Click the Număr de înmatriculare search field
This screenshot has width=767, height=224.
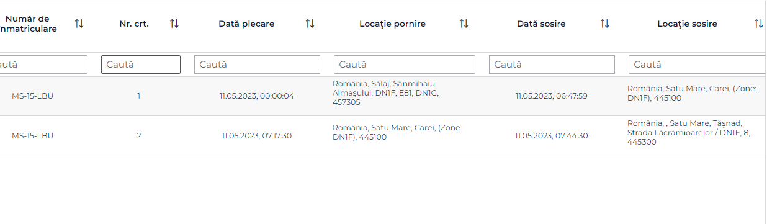tap(43, 65)
